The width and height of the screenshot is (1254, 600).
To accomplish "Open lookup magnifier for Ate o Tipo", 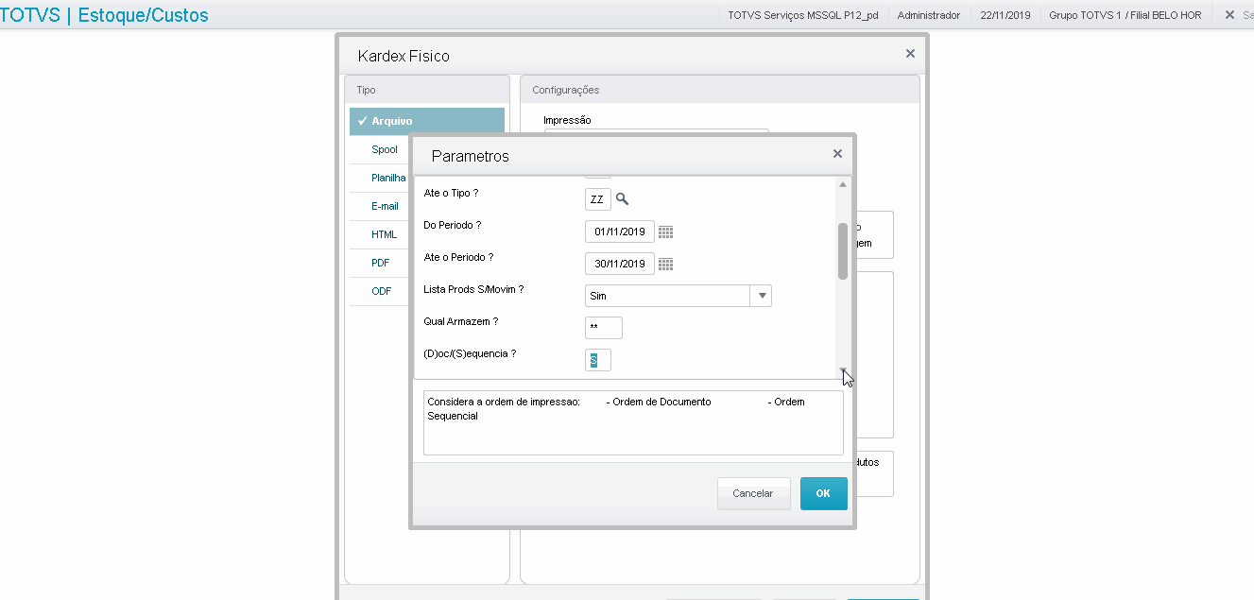I will [x=622, y=199].
